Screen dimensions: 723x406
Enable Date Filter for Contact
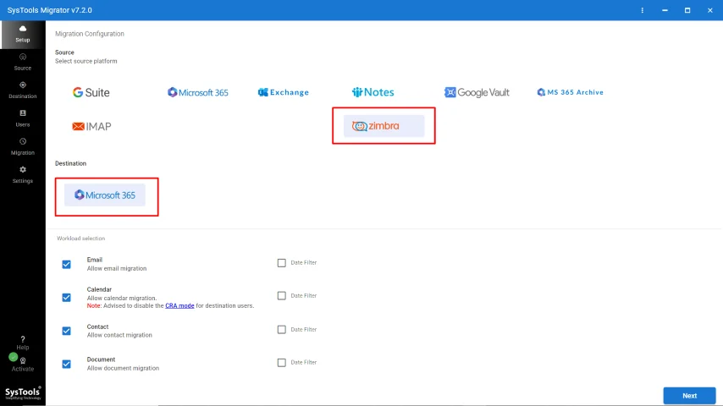point(281,330)
